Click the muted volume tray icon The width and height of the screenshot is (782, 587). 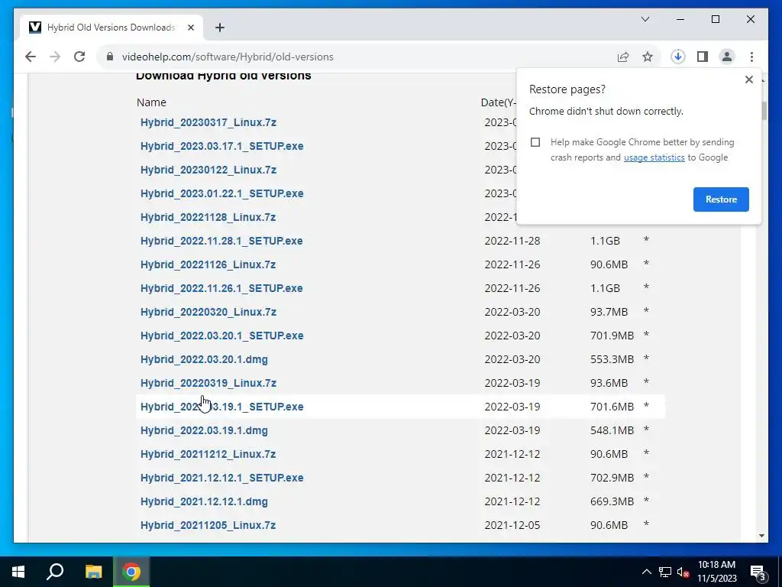683,572
